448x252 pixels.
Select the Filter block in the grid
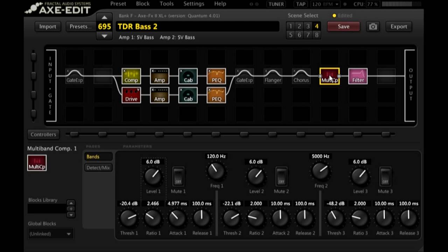tap(358, 76)
